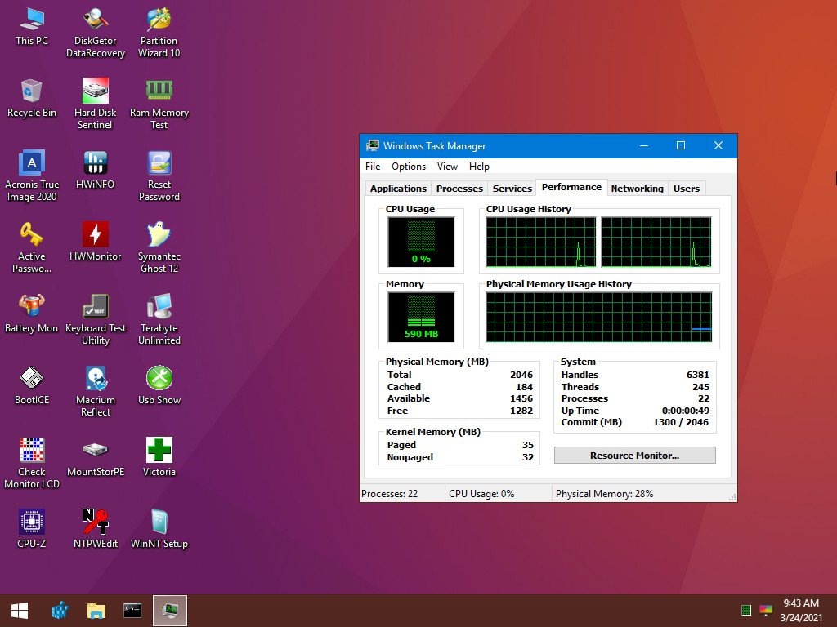Switch to the Processes tab
This screenshot has height=627, width=837.
[459, 189]
